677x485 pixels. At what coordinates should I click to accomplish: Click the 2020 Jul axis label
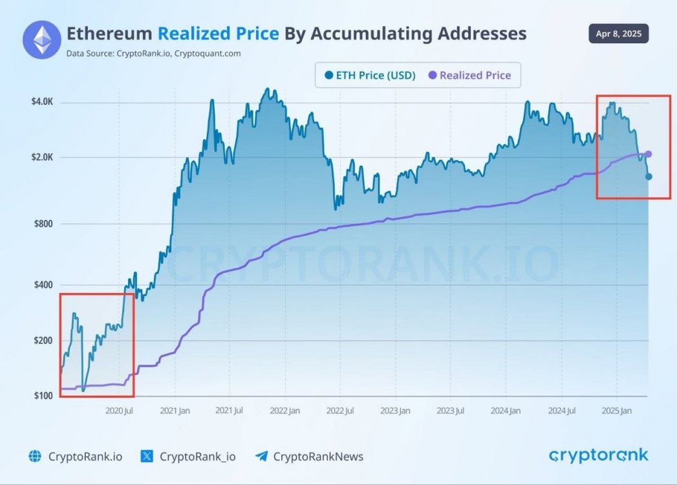tap(119, 411)
